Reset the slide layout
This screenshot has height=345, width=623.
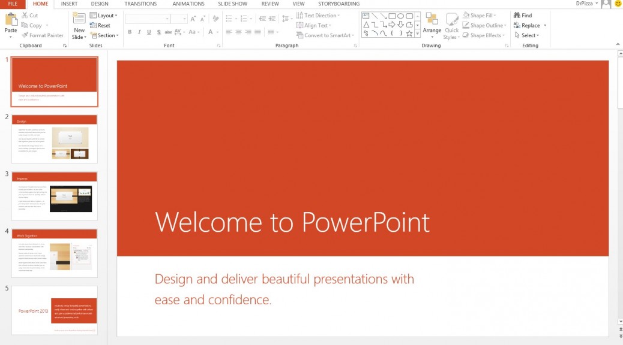[x=100, y=25]
